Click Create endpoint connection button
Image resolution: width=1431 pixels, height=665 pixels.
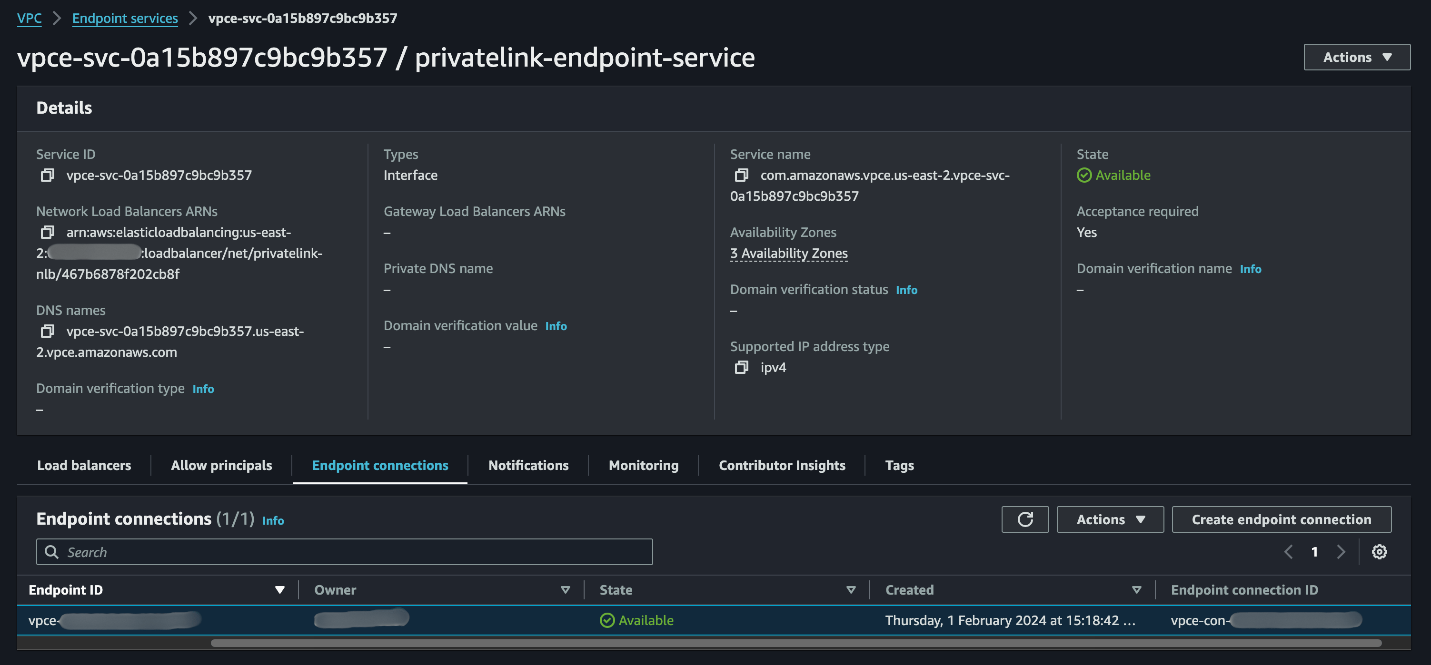pos(1281,519)
